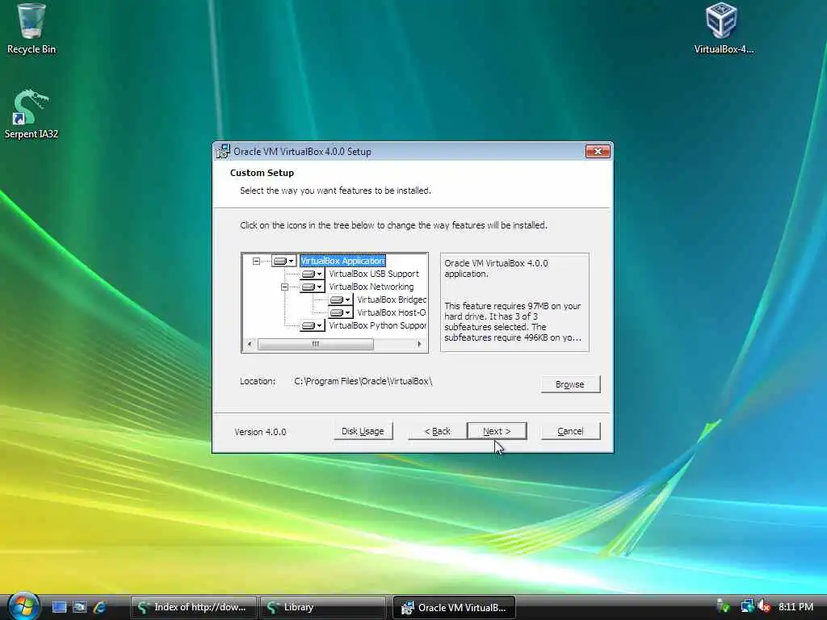Click the feature tree scroll right arrow
The image size is (827, 620).
click(419, 344)
